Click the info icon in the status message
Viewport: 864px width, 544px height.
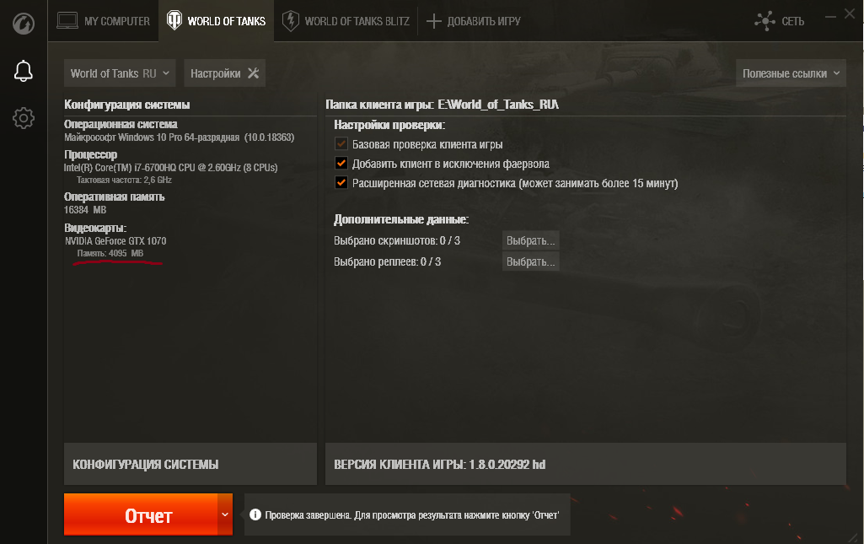click(255, 514)
